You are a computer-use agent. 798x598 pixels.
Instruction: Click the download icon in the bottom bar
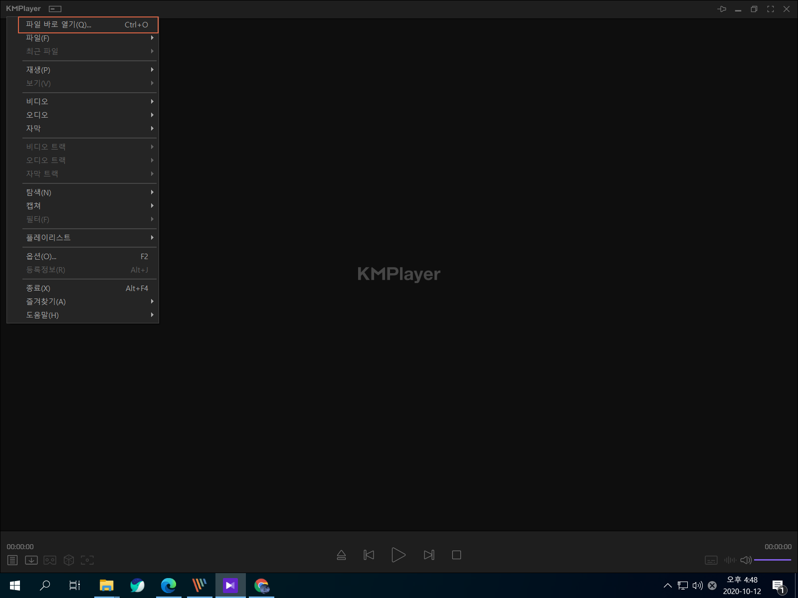[x=31, y=560]
